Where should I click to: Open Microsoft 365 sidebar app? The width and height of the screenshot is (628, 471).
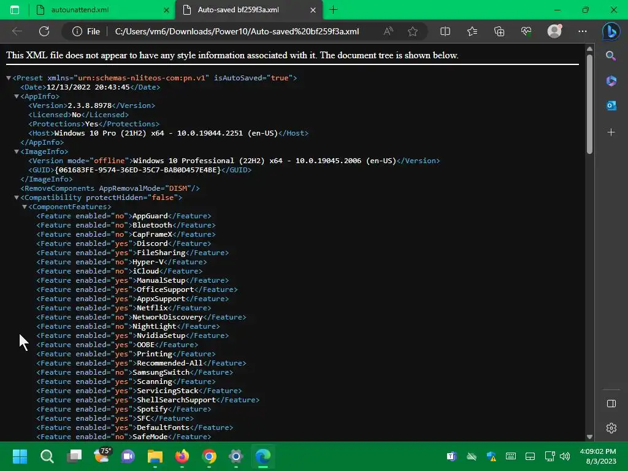(611, 80)
